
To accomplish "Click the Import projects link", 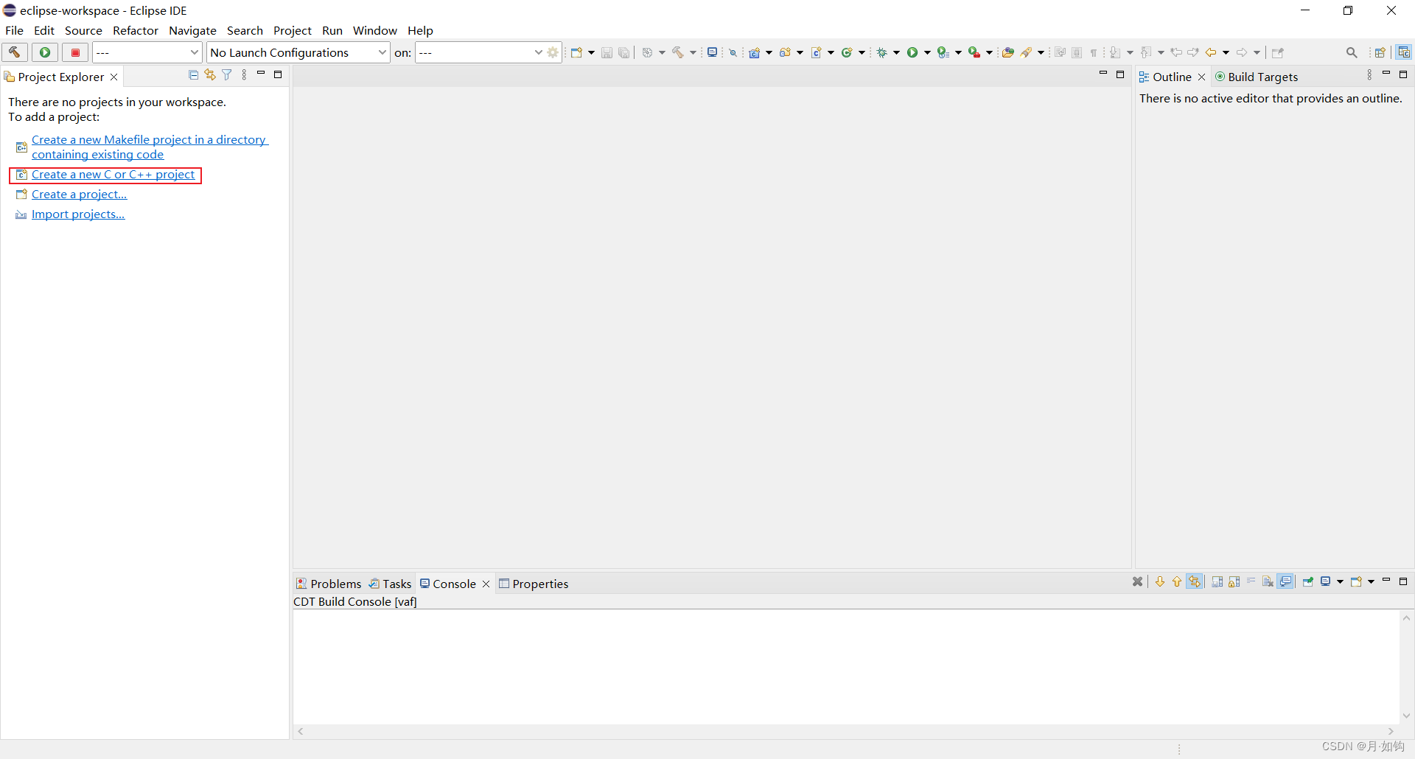I will (77, 214).
